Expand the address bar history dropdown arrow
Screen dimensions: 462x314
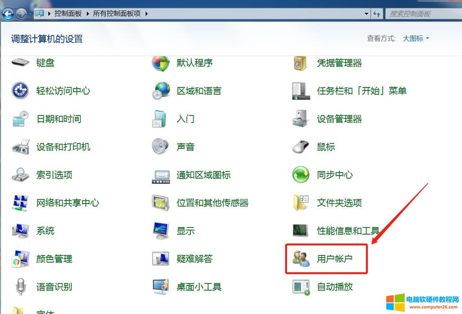(x=366, y=13)
